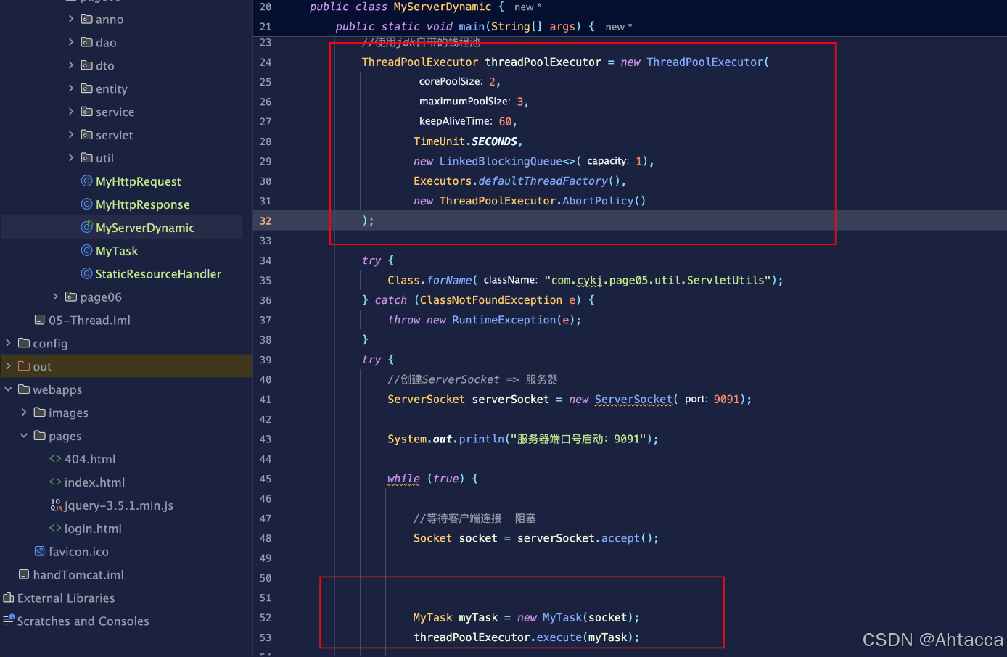Image resolution: width=1007 pixels, height=657 pixels.
Task: Click the accept method call
Action: pos(620,538)
